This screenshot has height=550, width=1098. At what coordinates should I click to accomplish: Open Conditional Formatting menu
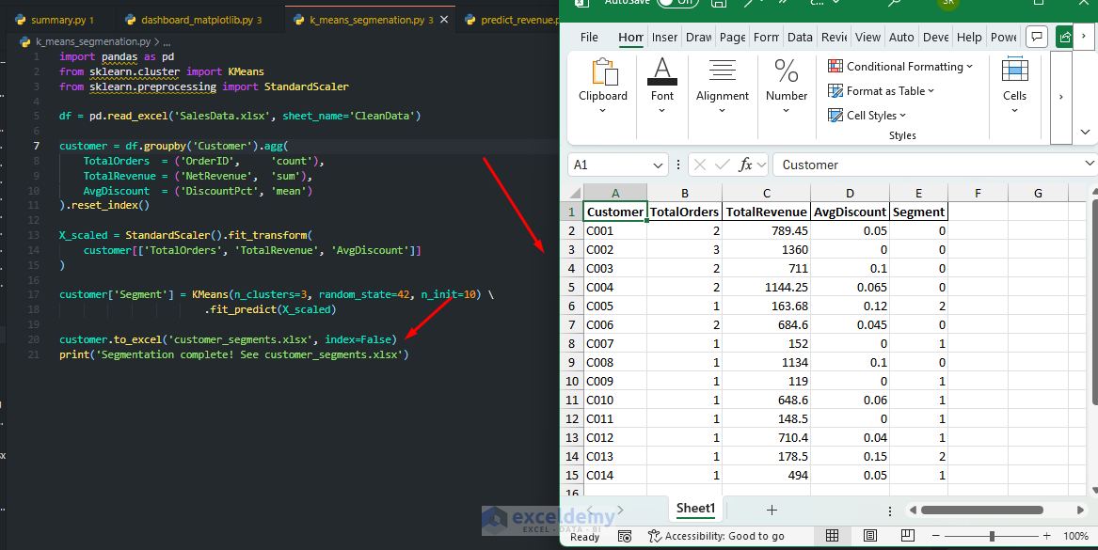pos(900,67)
